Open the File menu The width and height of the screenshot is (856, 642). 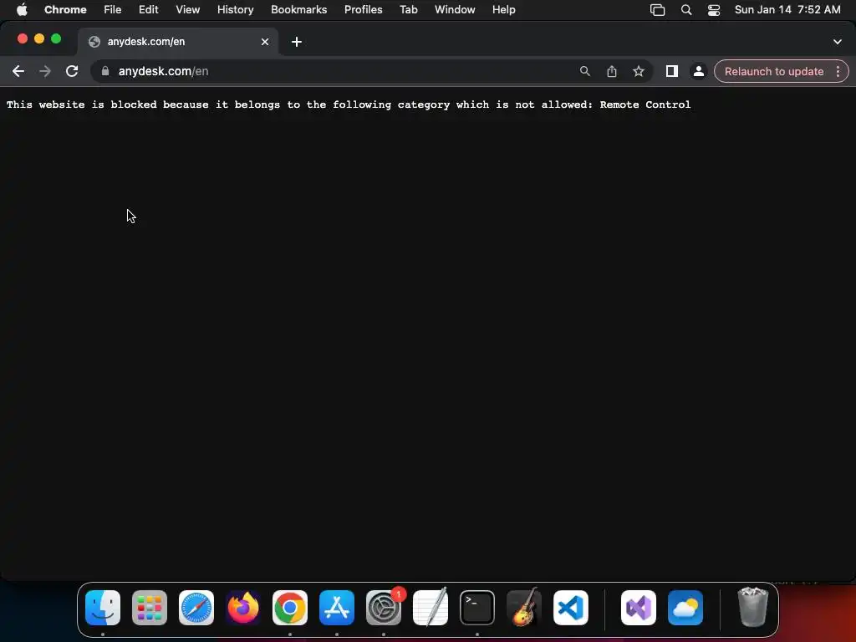(x=113, y=9)
